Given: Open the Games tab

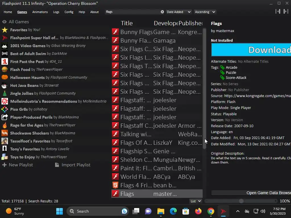Looking at the screenshot, I should [x=22, y=12].
